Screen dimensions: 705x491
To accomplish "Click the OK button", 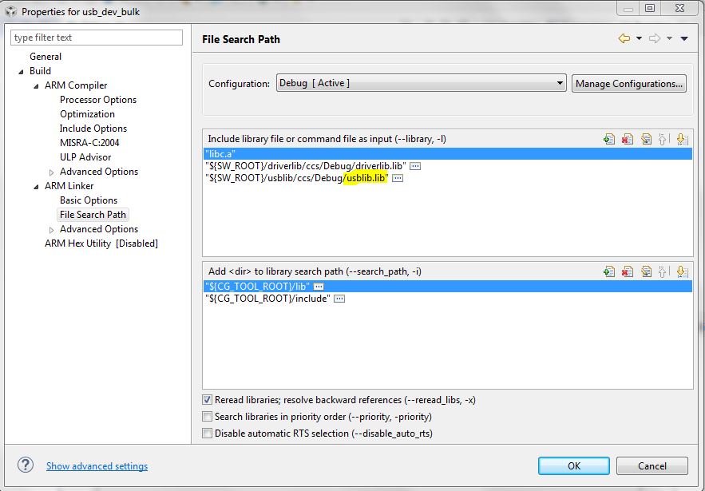I will pos(574,465).
